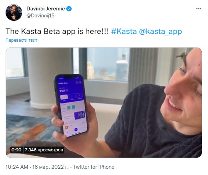Viewport: 208px width, 175px height.
Task: Open the @Davincij15 handle link
Action: pyautogui.click(x=40, y=16)
